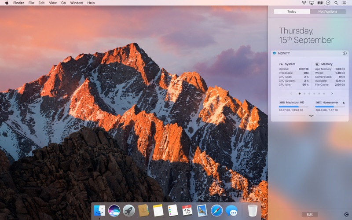Screen dimensions: 352x220
Task: Select the second page dot in Monity
Action: tap(304, 93)
